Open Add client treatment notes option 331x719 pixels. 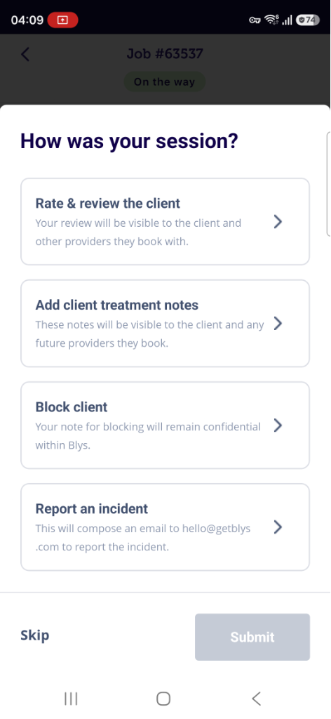[165, 323]
